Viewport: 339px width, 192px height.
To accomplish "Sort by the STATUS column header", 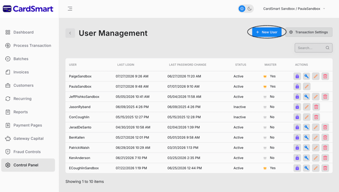I will point(241,65).
